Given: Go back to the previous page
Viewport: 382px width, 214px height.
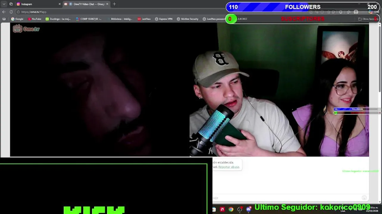Looking at the screenshot, I should point(4,12).
